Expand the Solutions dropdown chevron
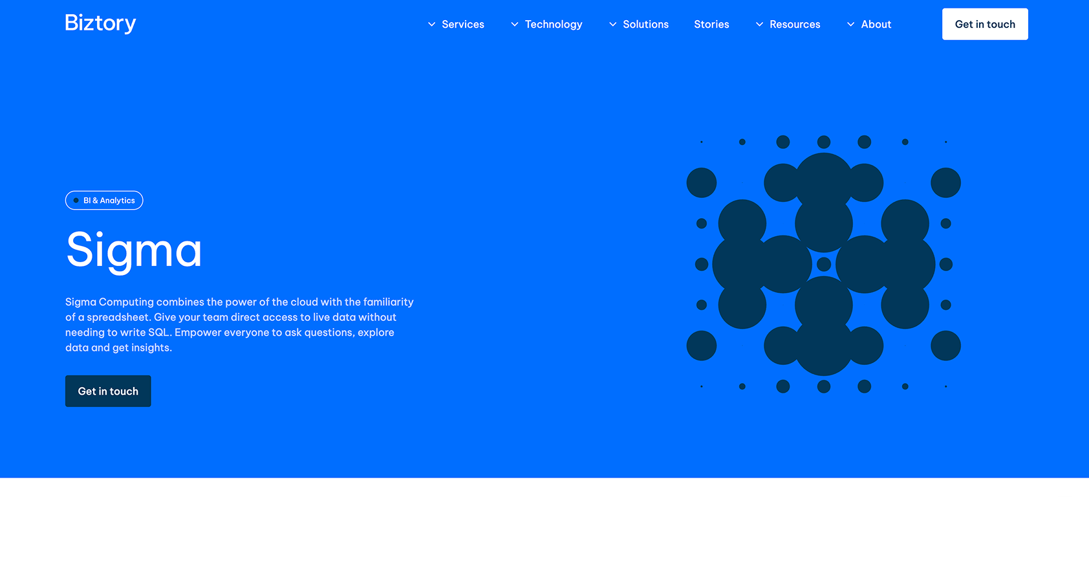 click(x=613, y=25)
